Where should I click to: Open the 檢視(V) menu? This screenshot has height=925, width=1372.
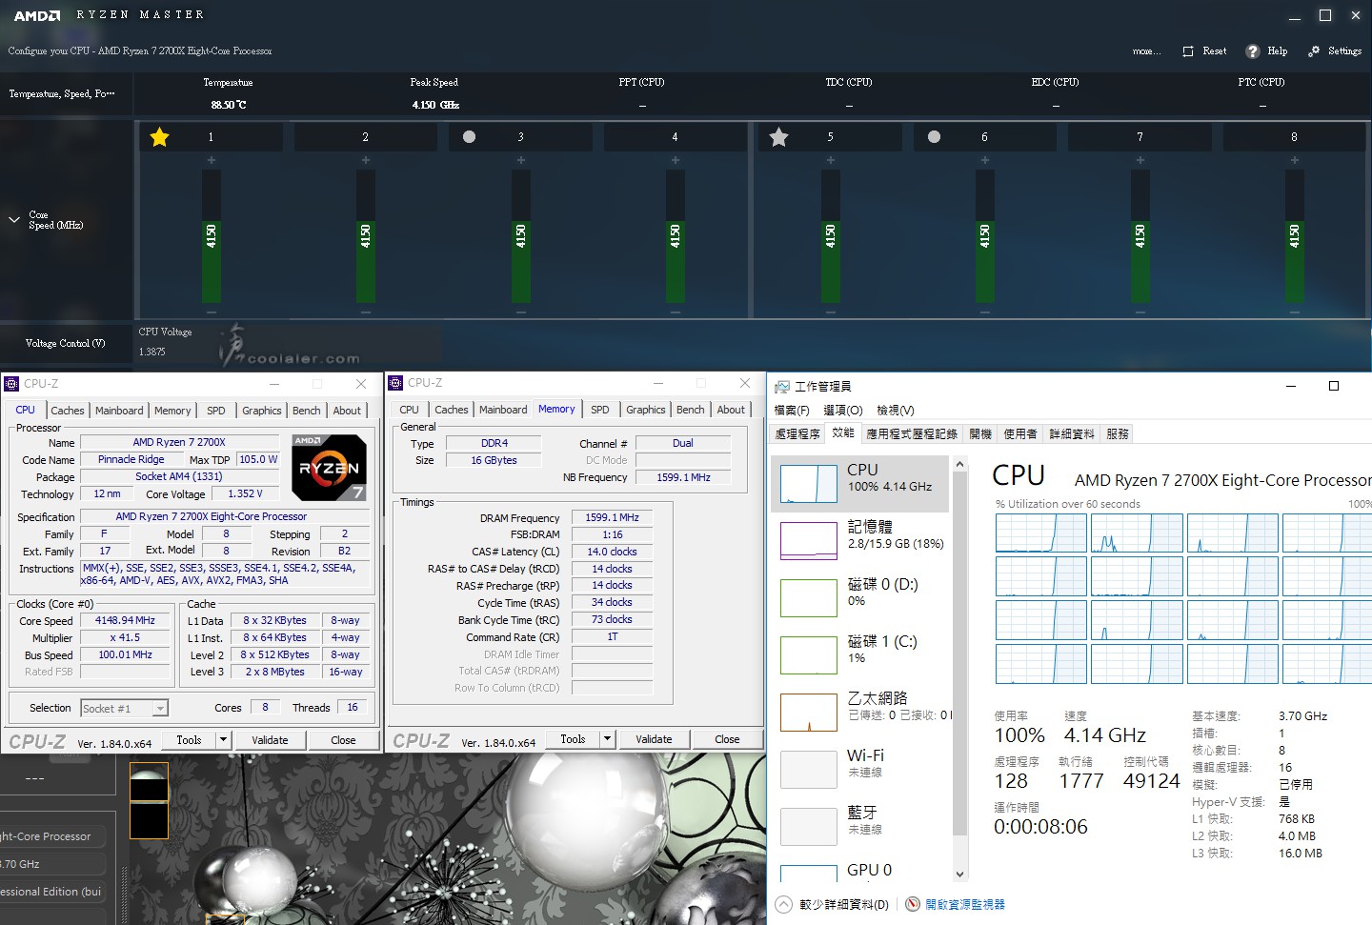[x=896, y=410]
